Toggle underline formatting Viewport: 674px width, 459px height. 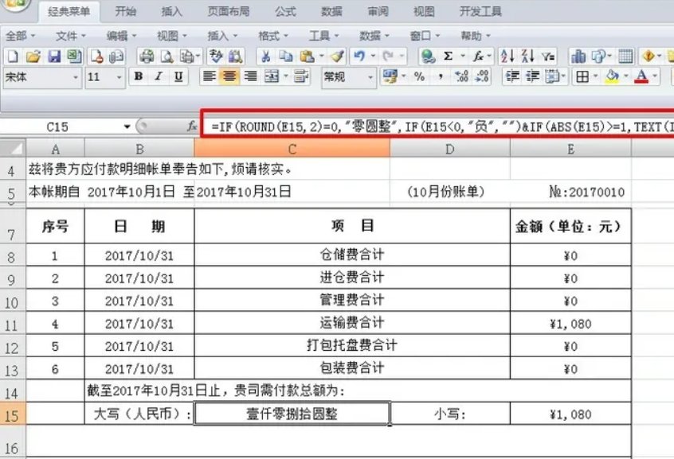[x=178, y=77]
